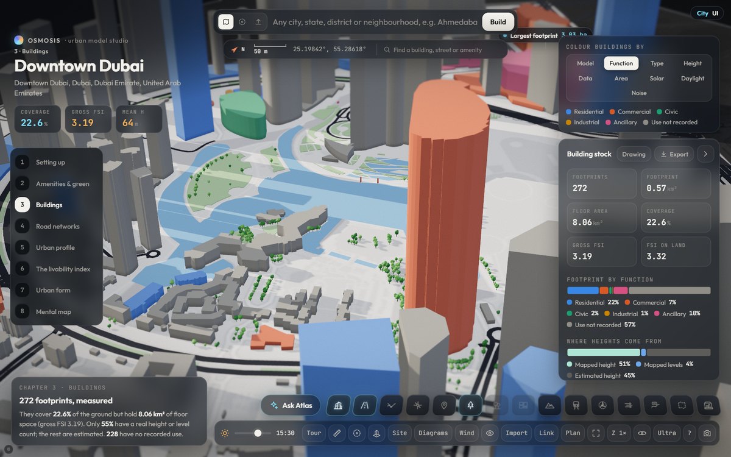Toggle the buildings layer icon
Viewport: 731px width, 457px height.
(x=338, y=405)
